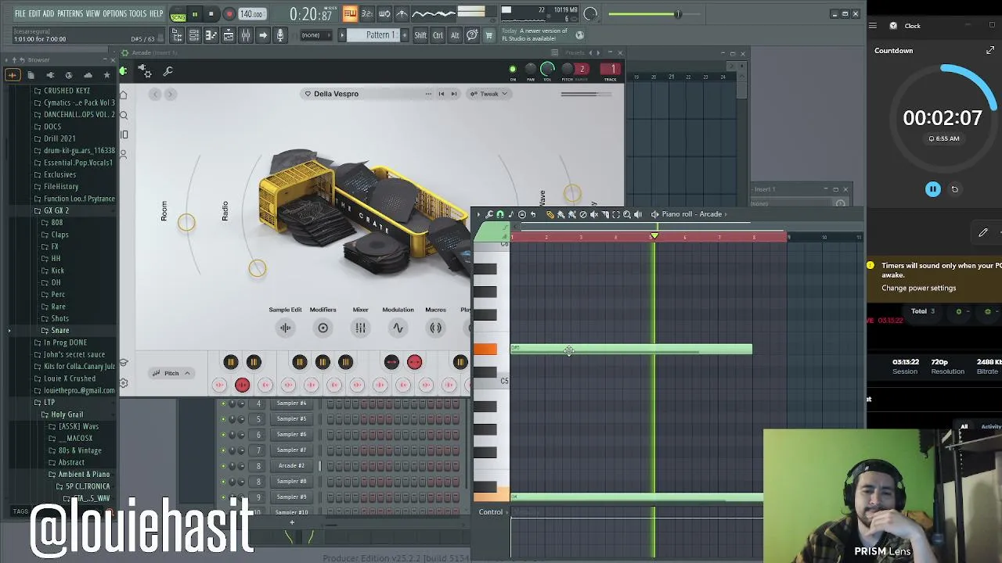
Task: Toggle the magnet snap icon in piano roll
Action: tap(500, 214)
